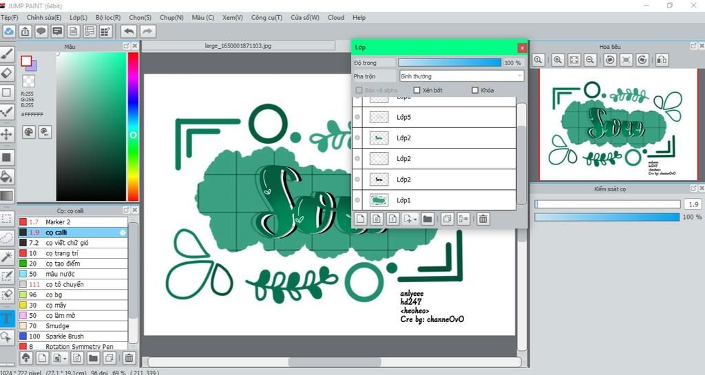
Task: Open the Bộ lọc(R) menu
Action: pos(108,17)
